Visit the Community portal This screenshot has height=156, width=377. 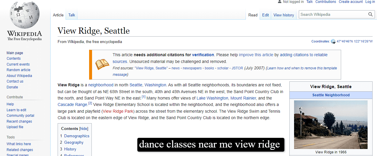pos(21,116)
